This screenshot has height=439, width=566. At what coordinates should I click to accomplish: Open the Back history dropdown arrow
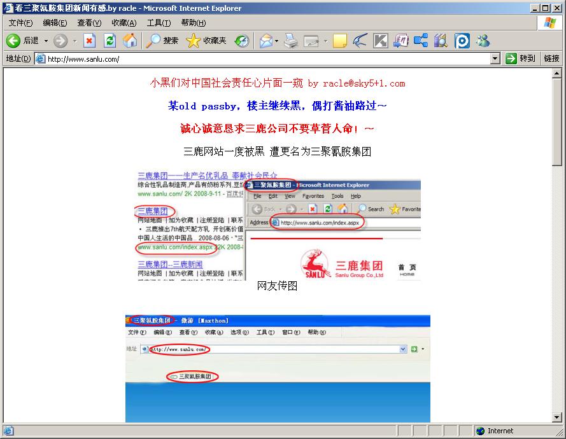pyautogui.click(x=46, y=41)
